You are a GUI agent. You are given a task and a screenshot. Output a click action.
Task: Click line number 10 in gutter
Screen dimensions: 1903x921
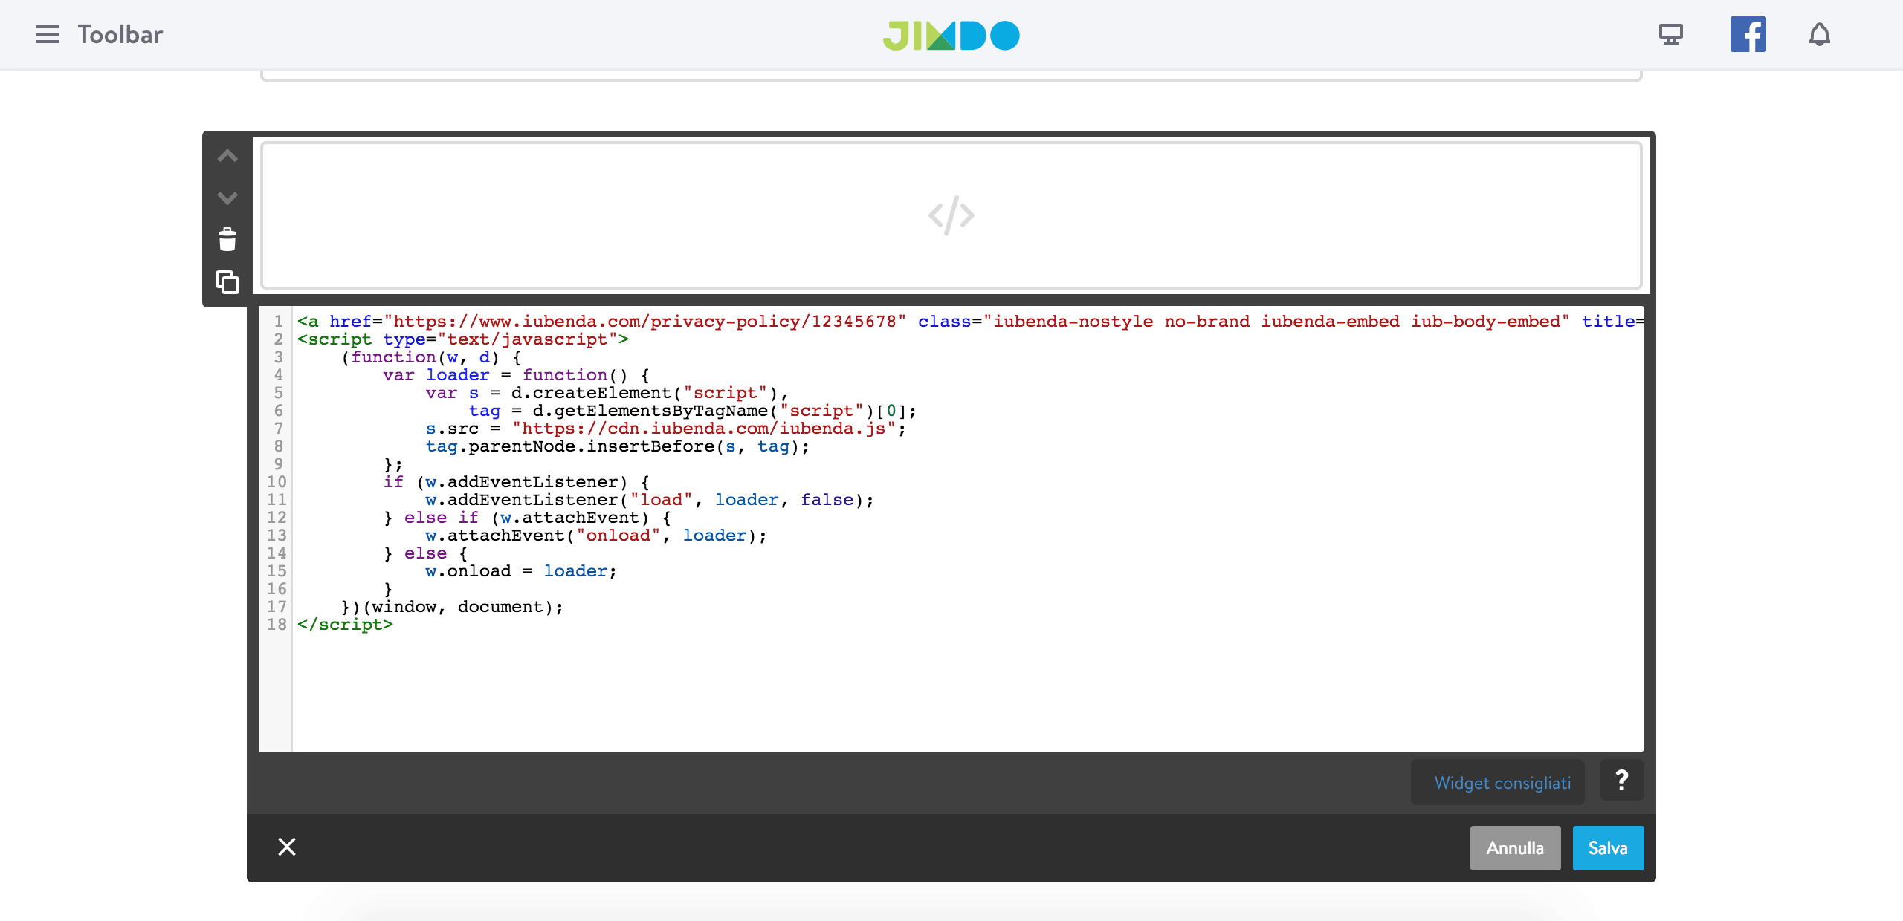click(x=277, y=482)
